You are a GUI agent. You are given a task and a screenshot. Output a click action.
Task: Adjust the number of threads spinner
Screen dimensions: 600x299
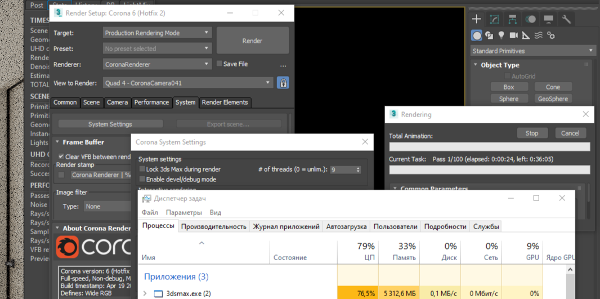[358, 169]
